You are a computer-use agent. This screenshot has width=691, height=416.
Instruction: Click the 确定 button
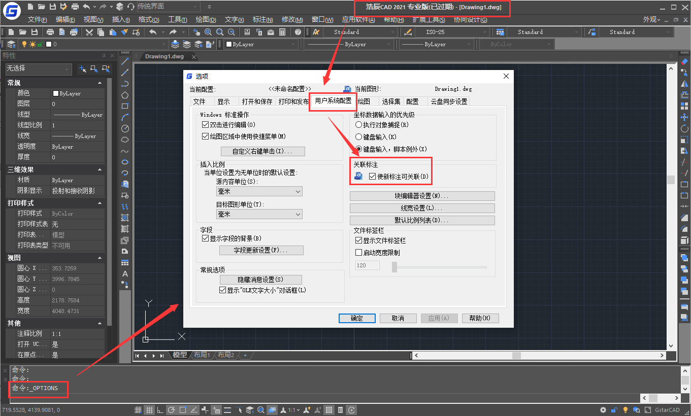357,318
